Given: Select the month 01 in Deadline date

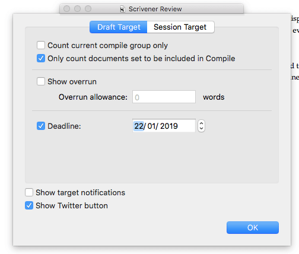Looking at the screenshot, I should click(151, 126).
